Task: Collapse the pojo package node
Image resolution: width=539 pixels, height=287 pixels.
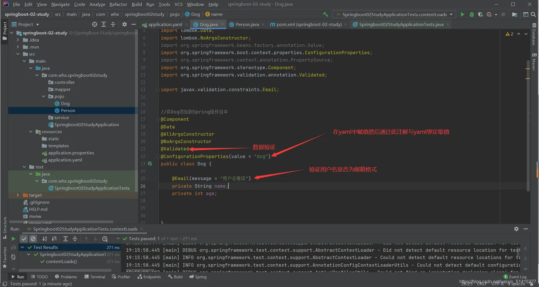Action: click(x=44, y=96)
